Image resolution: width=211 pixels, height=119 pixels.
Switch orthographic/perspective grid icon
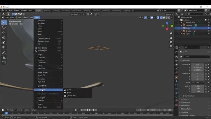click(171, 46)
